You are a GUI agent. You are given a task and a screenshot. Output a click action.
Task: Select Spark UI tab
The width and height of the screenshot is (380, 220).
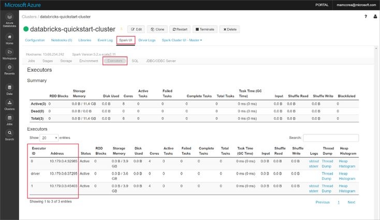point(125,40)
